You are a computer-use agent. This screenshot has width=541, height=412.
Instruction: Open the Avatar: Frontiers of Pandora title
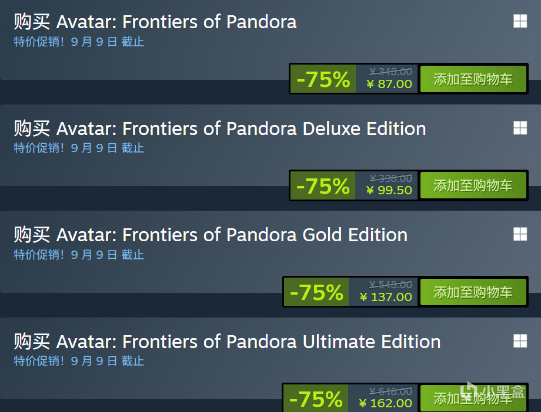(155, 22)
